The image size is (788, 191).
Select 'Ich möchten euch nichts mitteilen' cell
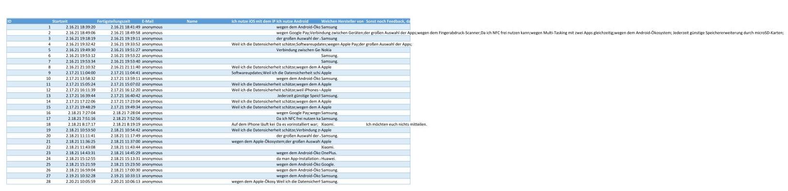(396, 124)
